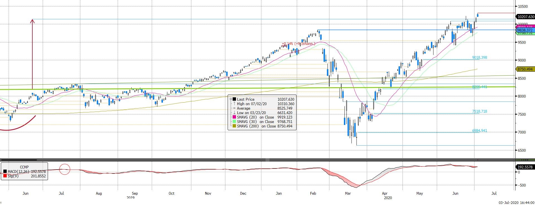Click the Mar month label on time axis
The width and height of the screenshot is (535, 205).
pyautogui.click(x=348, y=193)
